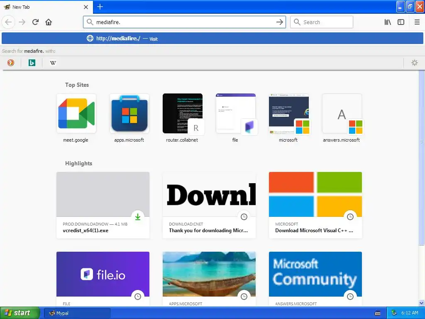Search with DuckDuckGo engine icon
This screenshot has width=425, height=319.
(10, 63)
